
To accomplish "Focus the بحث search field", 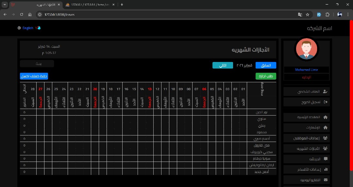I will coord(37,64).
